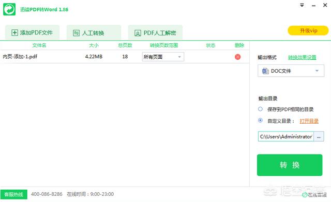Click the 人工转换 swap icon
The image size is (331, 202).
tap(76, 33)
